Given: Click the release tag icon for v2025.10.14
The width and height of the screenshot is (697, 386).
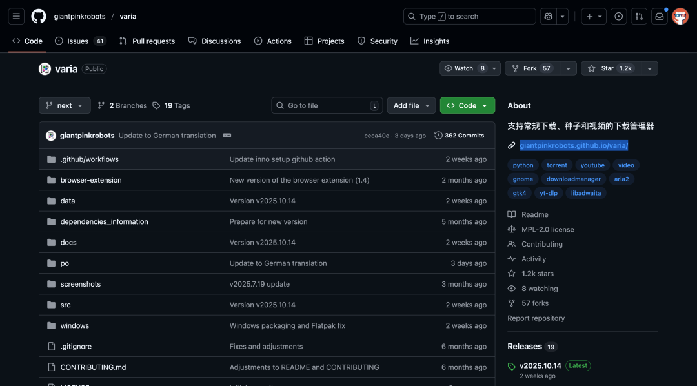Looking at the screenshot, I should point(512,367).
